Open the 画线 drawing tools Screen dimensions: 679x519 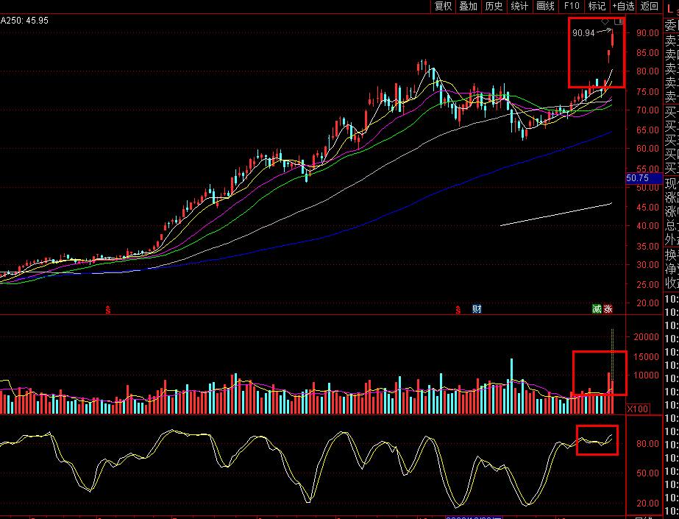tap(545, 7)
